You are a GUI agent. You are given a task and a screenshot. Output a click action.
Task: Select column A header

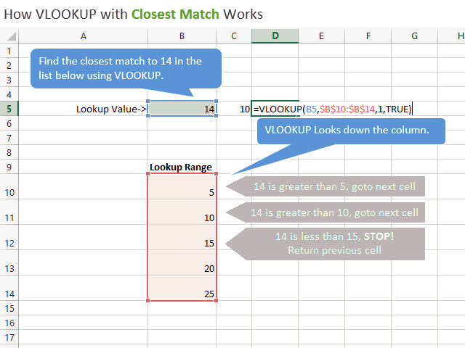click(x=84, y=36)
